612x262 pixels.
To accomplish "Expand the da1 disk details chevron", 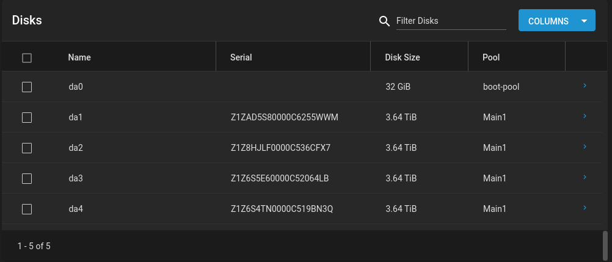I will (x=585, y=116).
